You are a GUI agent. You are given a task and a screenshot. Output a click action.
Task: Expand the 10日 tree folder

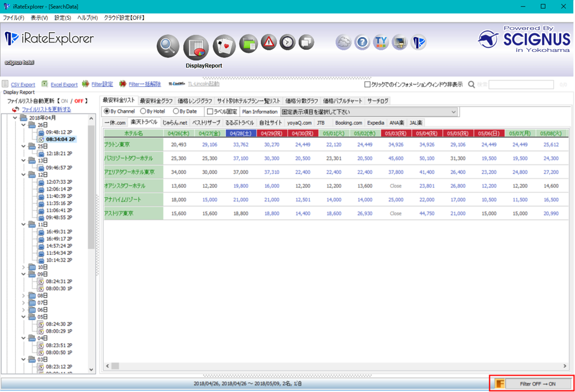[24, 267]
